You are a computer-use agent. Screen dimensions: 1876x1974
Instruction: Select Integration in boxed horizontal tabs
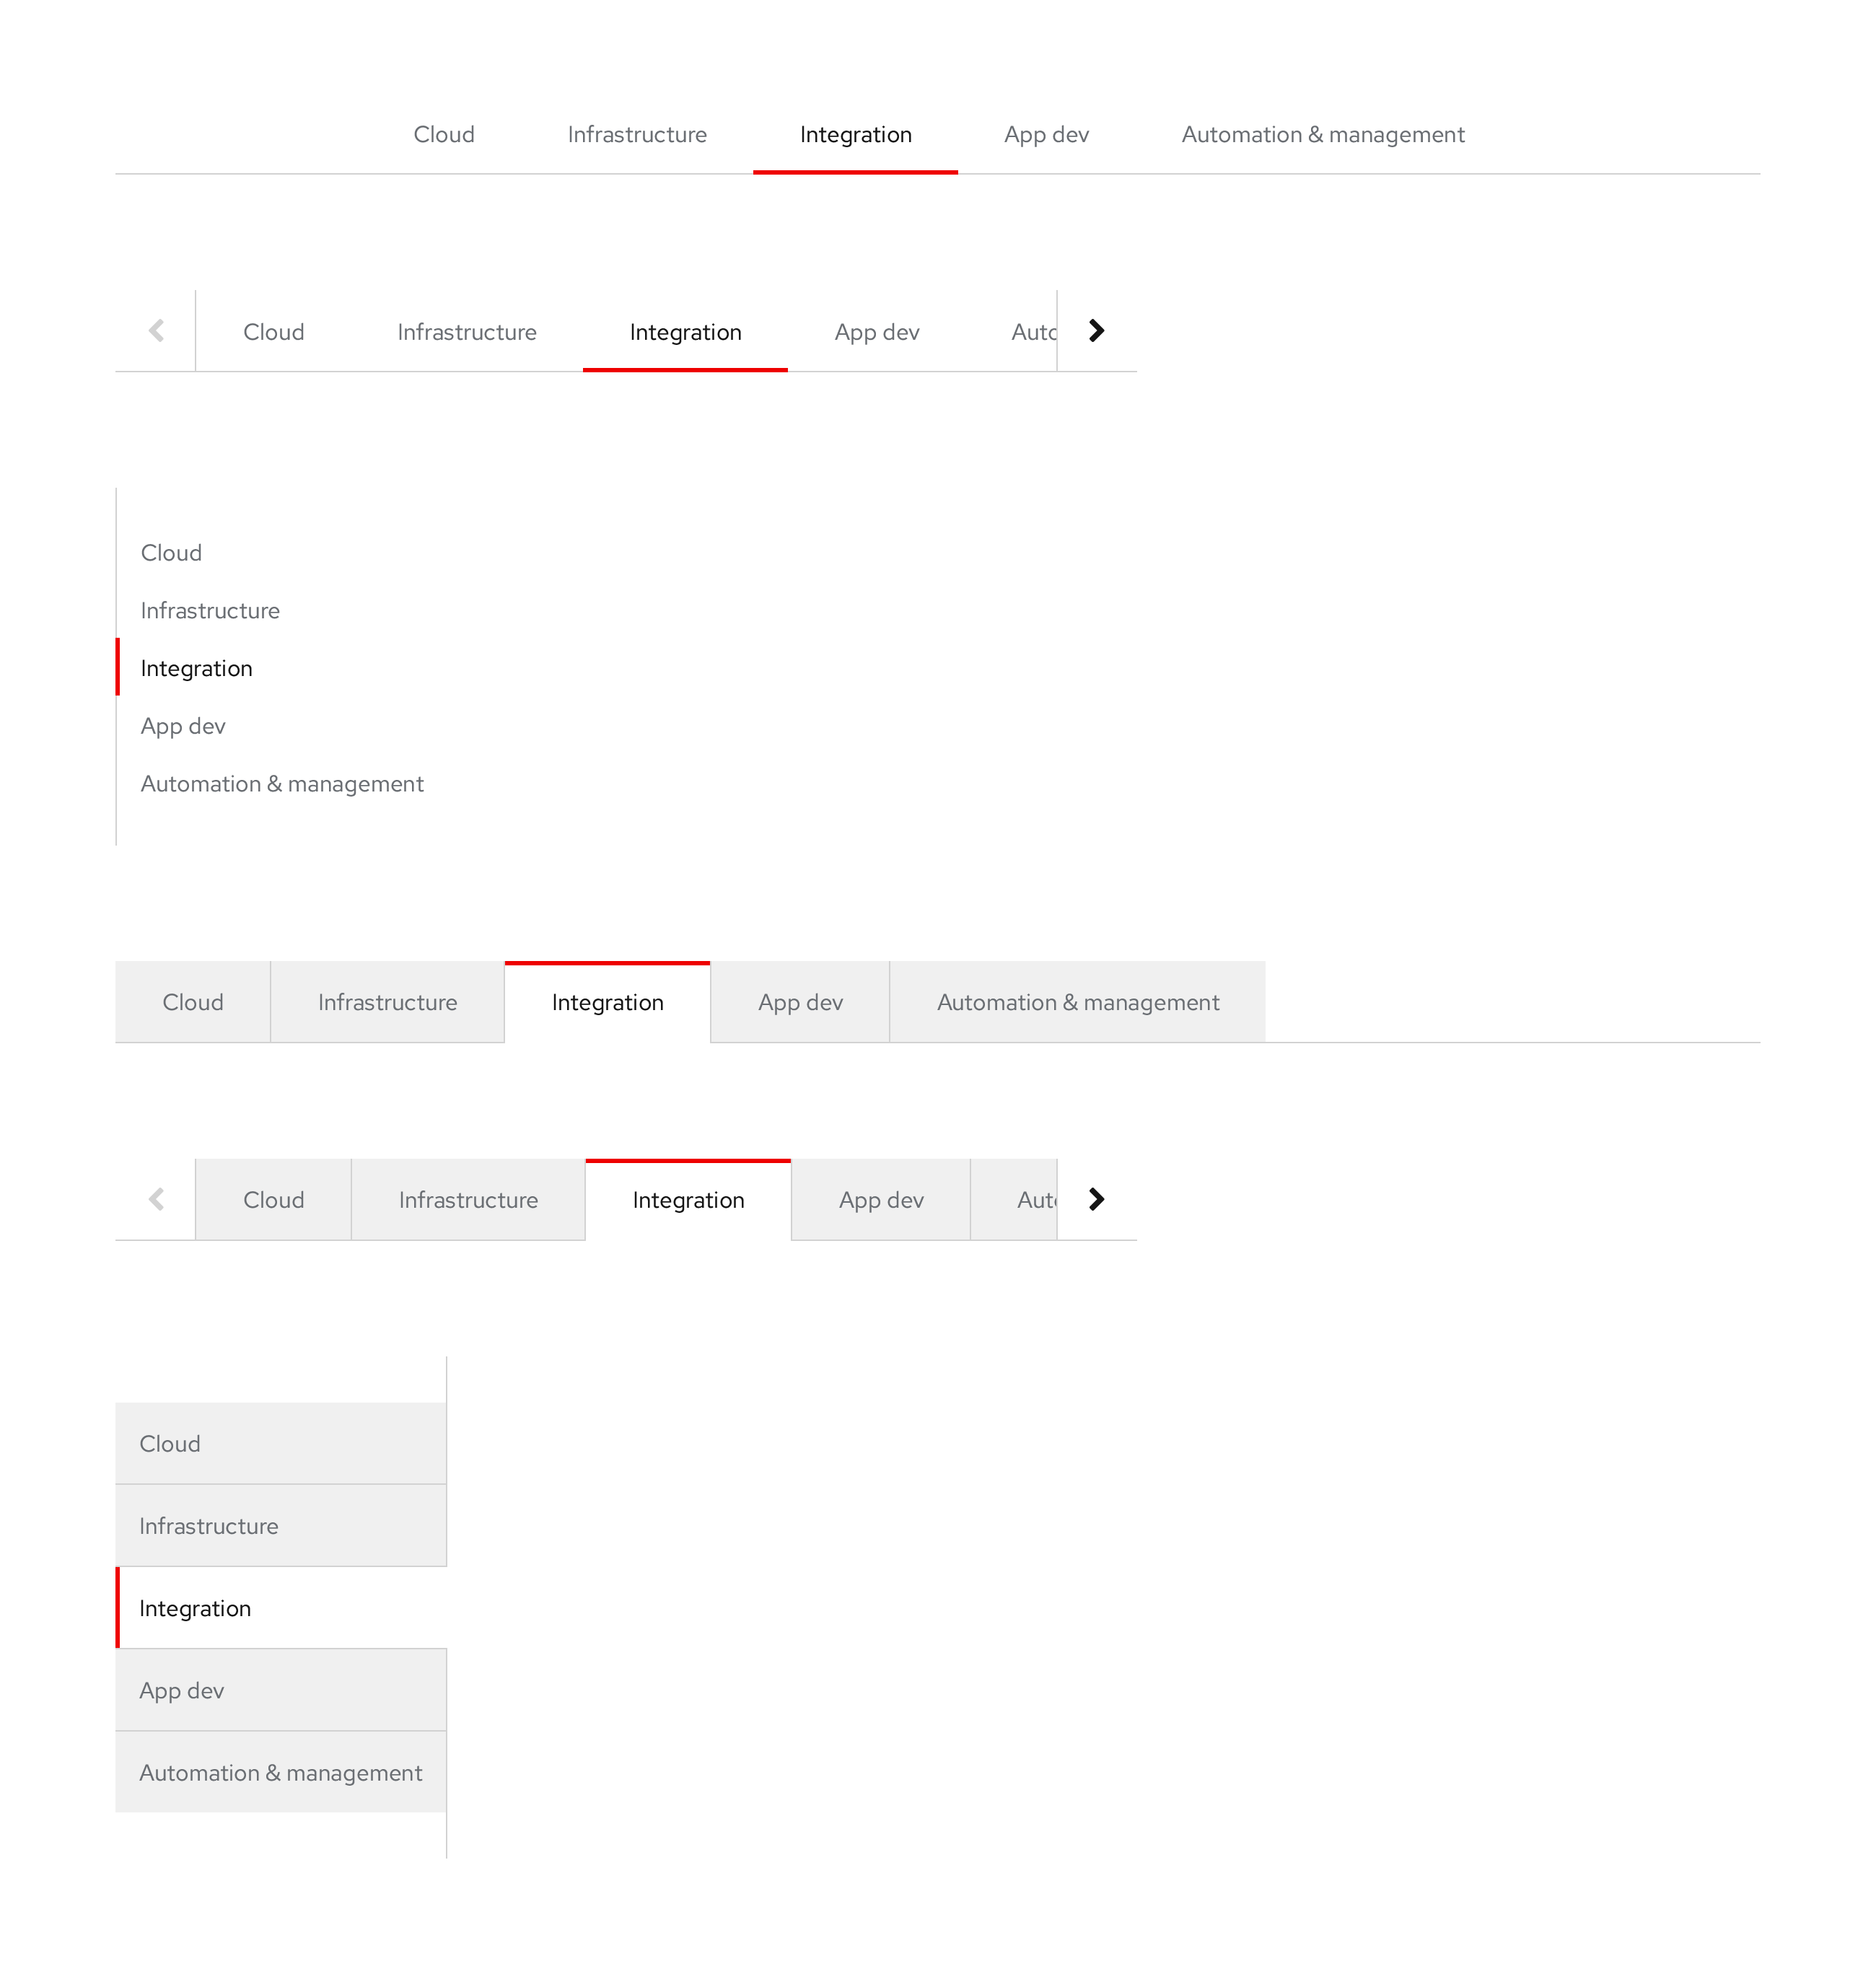coord(607,1002)
